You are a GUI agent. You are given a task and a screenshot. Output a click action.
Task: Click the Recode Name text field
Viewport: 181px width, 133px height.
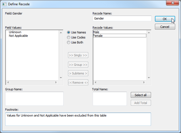pyautogui.click(x=122, y=18)
